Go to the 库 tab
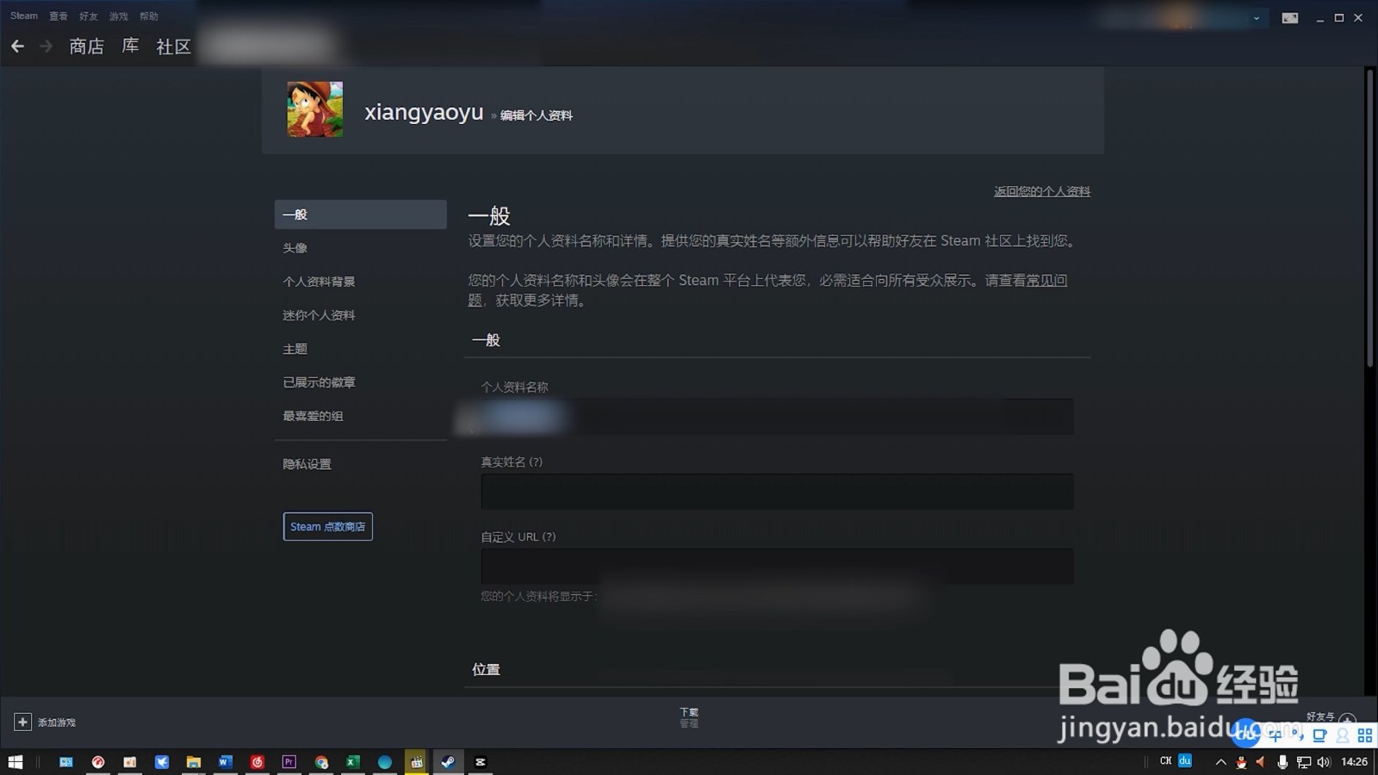Image resolution: width=1378 pixels, height=775 pixels. tap(130, 46)
